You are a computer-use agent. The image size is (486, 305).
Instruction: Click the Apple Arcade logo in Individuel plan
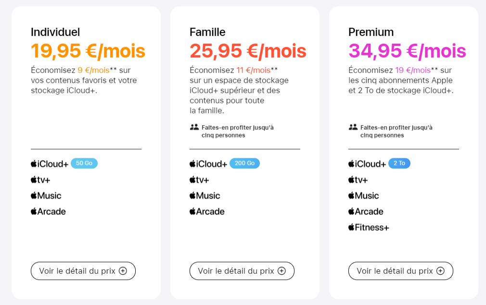[48, 212]
